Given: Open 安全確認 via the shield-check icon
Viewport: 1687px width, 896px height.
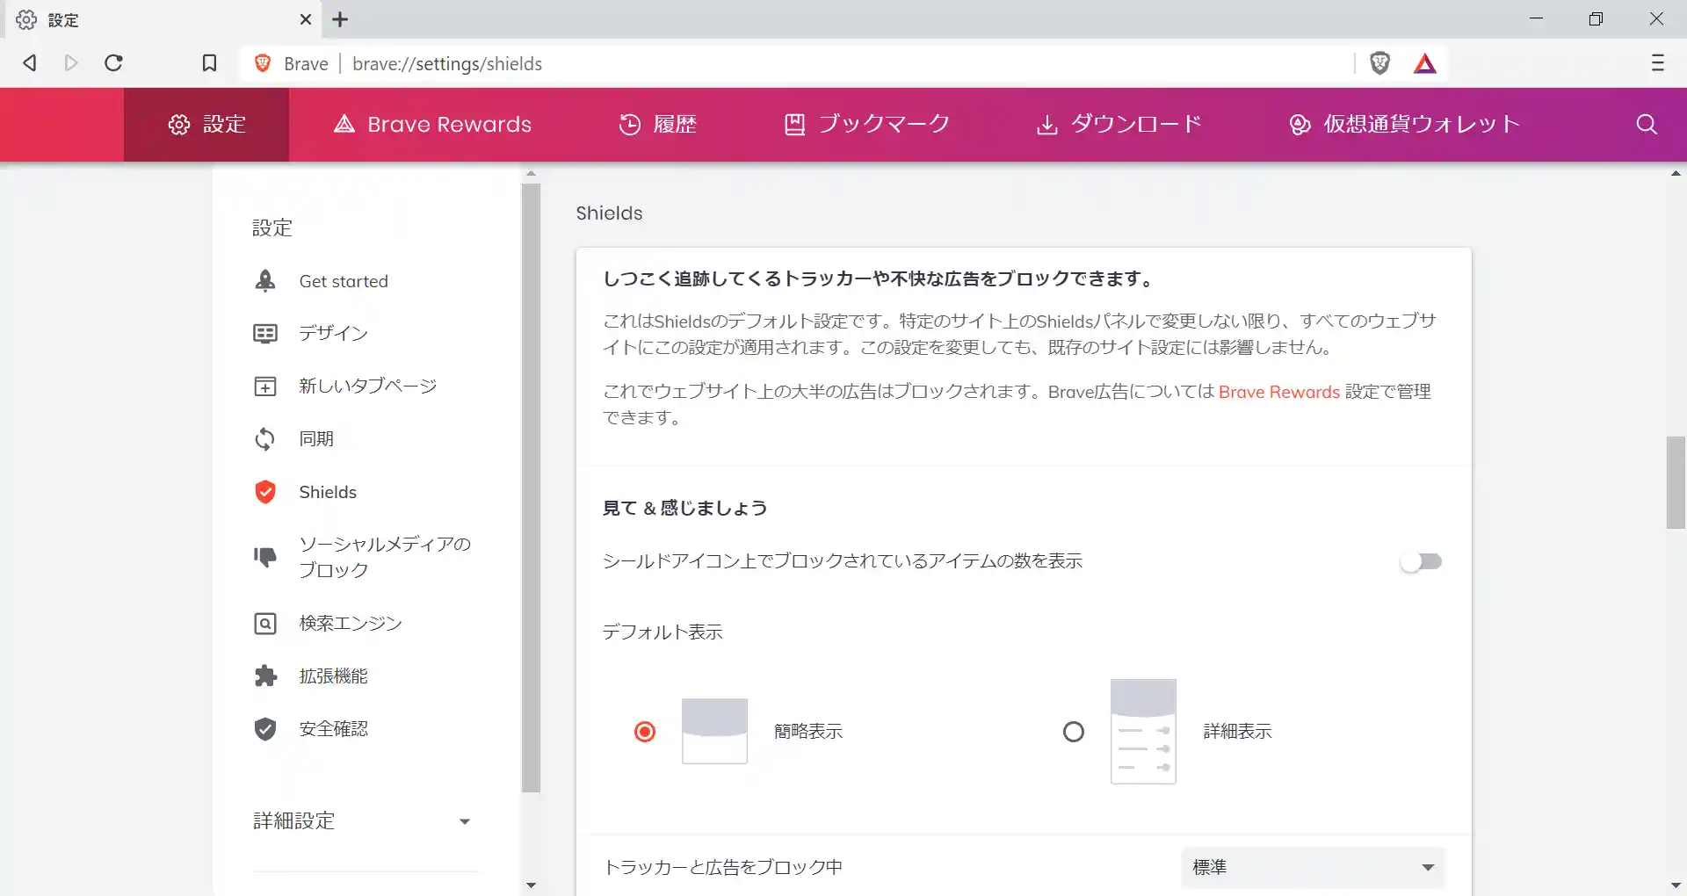Looking at the screenshot, I should pyautogui.click(x=265, y=729).
